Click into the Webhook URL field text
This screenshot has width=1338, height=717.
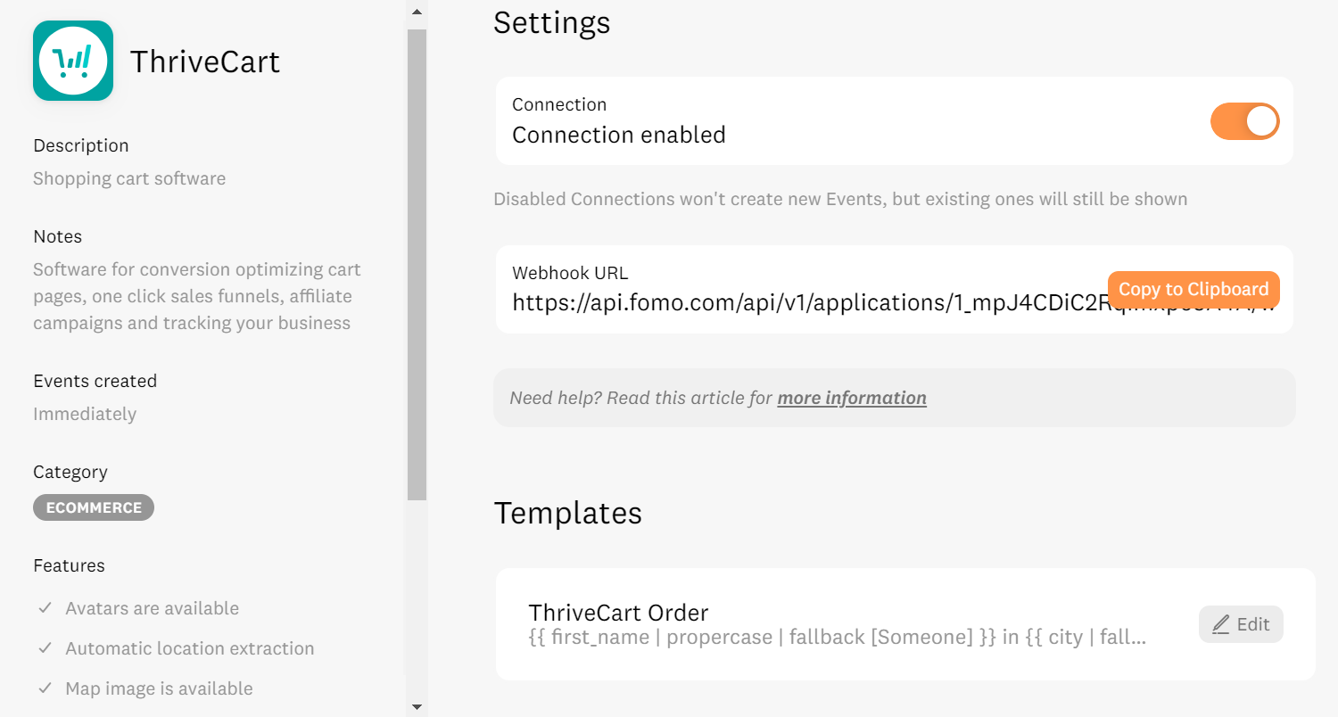click(x=803, y=303)
